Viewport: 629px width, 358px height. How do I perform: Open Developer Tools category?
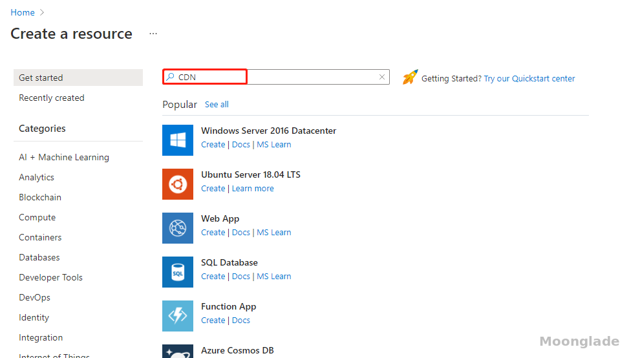click(50, 277)
